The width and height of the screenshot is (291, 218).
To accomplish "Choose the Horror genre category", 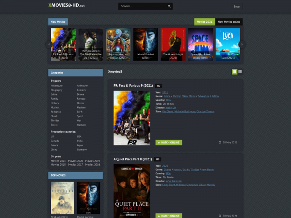I will coord(81,103).
